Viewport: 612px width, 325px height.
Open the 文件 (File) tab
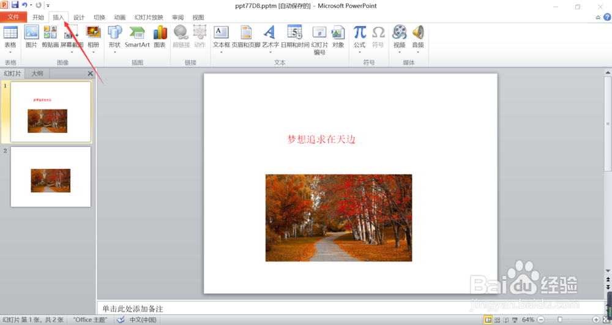pos(13,17)
